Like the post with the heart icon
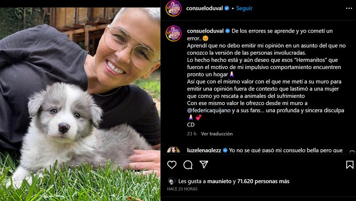This screenshot has width=356, height=201. pos(172,164)
